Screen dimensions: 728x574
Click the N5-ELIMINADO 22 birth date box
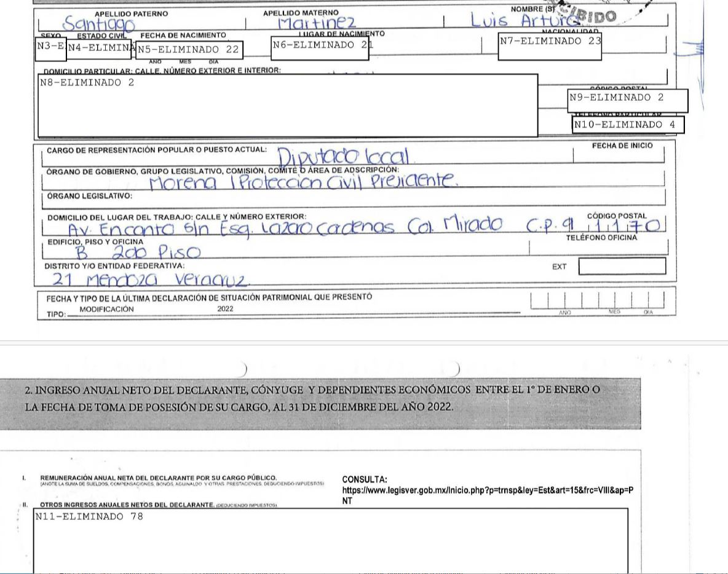189,50
